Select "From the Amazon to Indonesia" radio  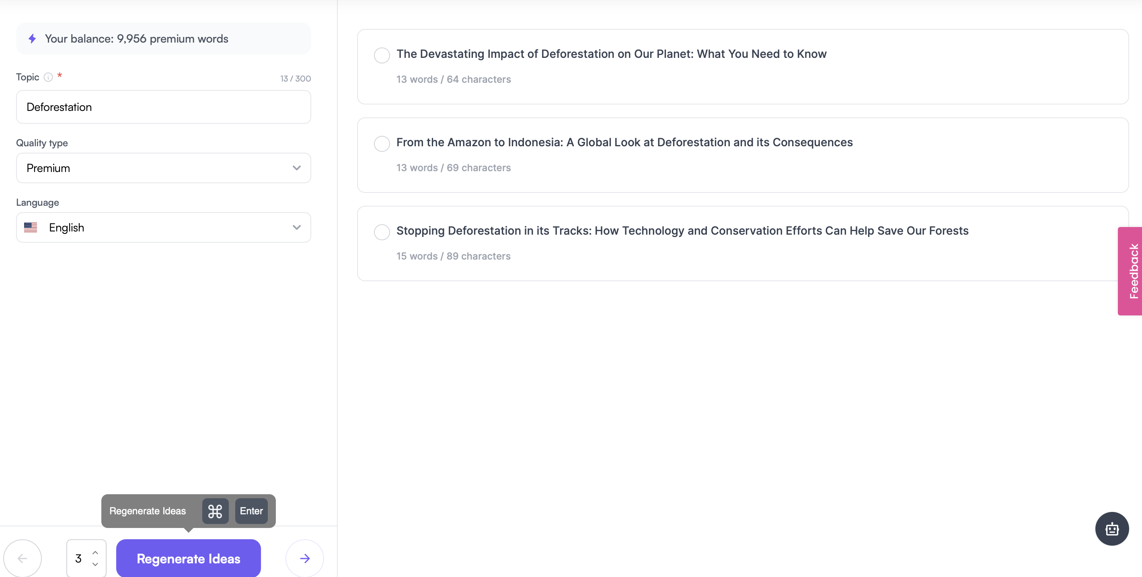[382, 143]
